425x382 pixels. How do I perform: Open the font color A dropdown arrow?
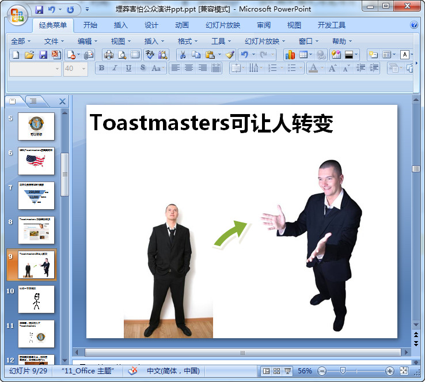coord(322,68)
